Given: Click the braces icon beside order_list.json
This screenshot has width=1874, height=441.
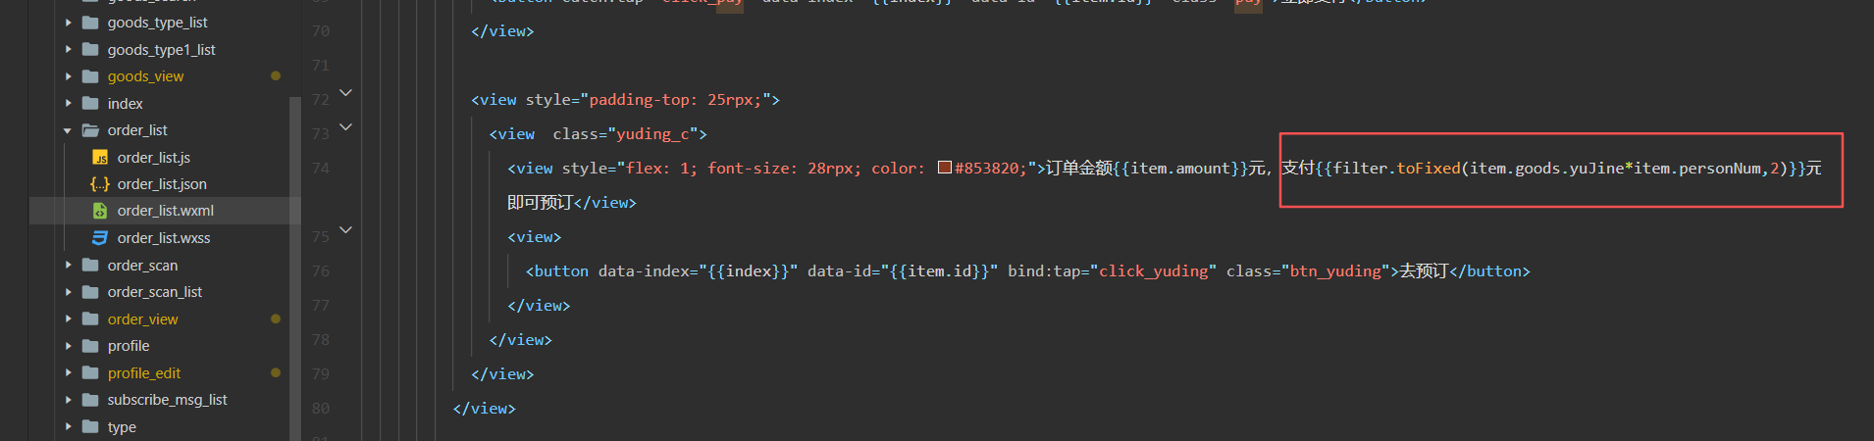Looking at the screenshot, I should coord(100,184).
